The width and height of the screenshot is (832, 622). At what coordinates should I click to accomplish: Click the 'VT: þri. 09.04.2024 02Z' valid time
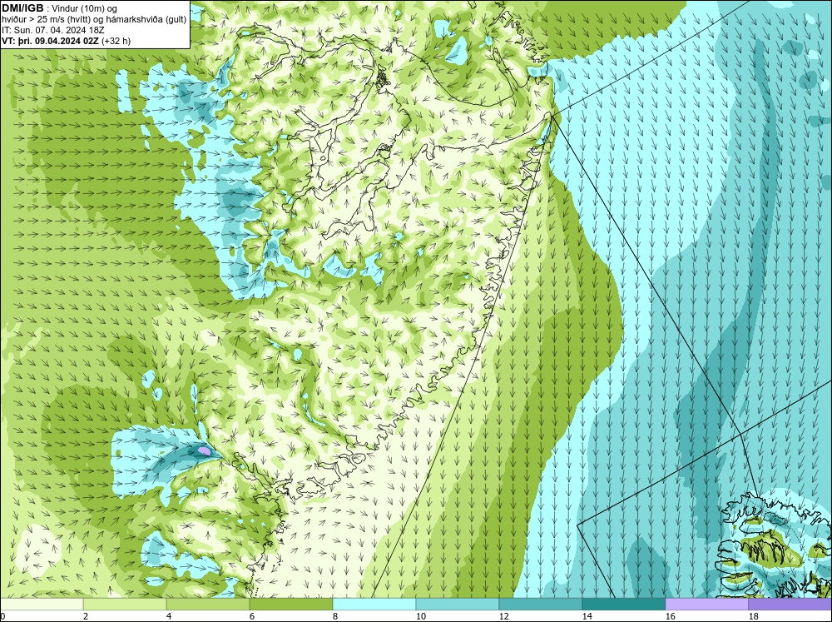(x=51, y=41)
